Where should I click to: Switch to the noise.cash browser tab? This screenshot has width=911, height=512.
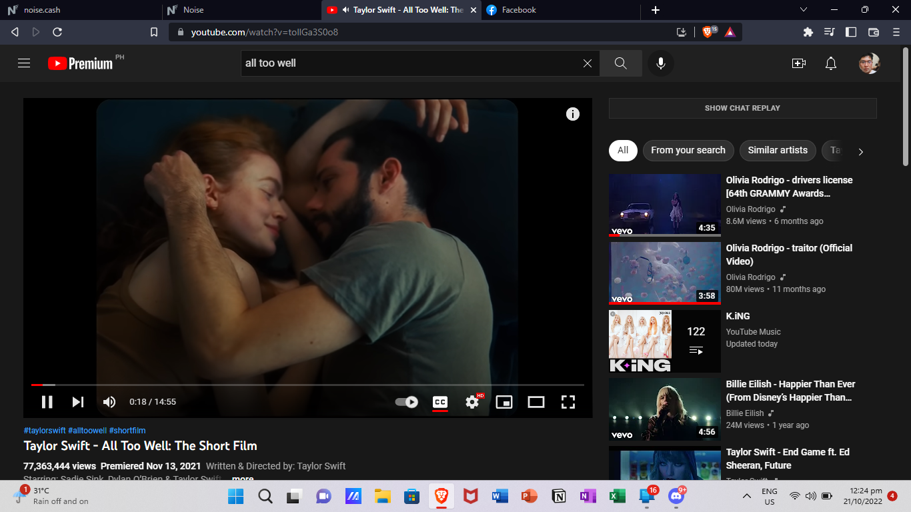[80, 10]
